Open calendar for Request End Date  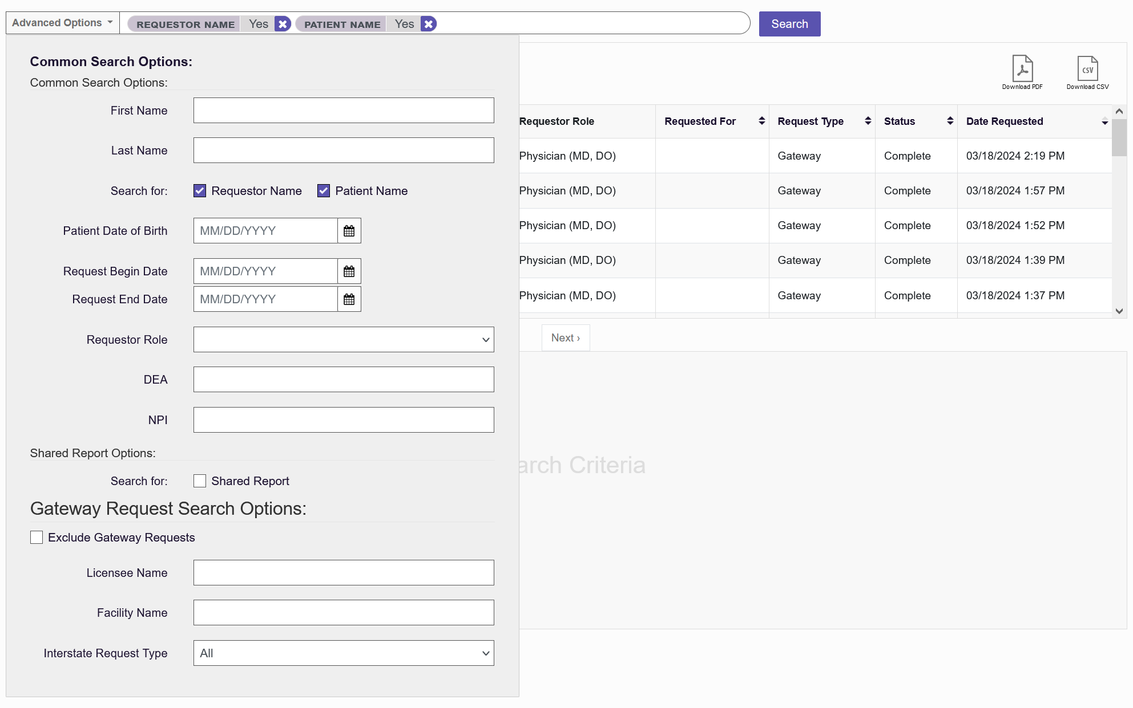click(x=349, y=299)
